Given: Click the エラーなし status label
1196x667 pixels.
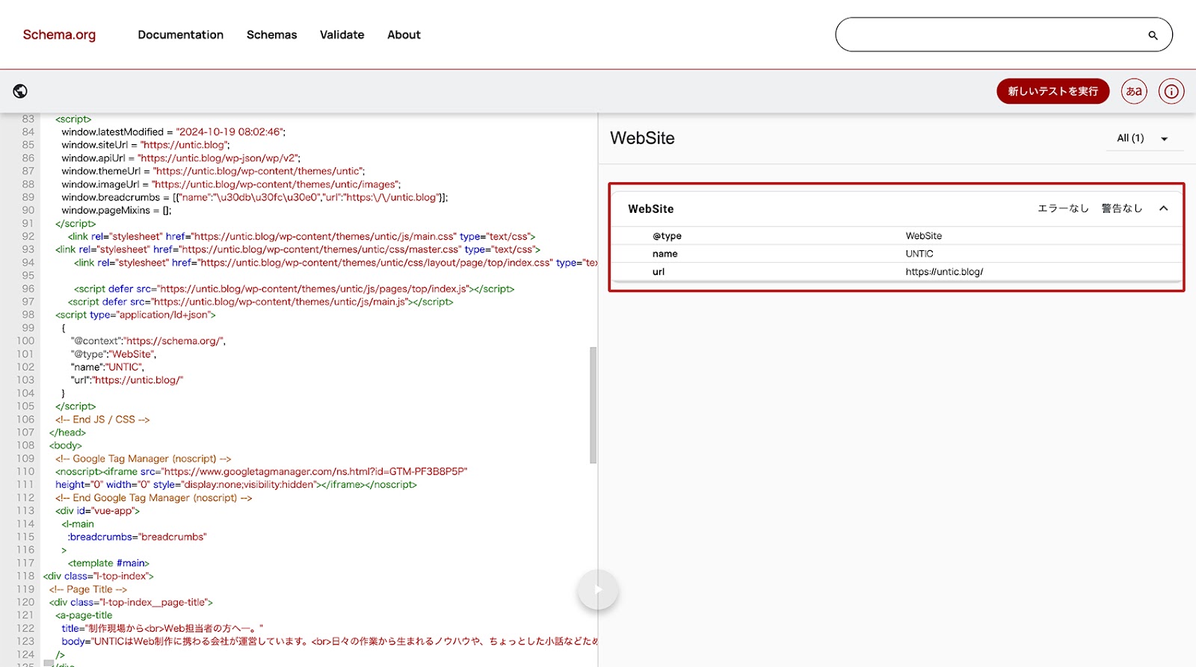Looking at the screenshot, I should [1063, 208].
